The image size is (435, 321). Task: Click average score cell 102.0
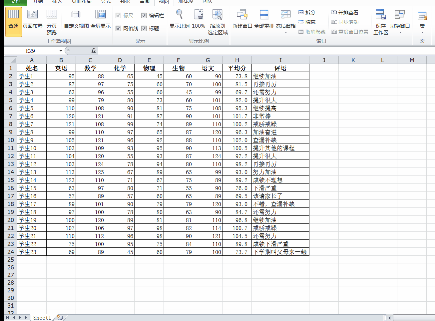237,140
